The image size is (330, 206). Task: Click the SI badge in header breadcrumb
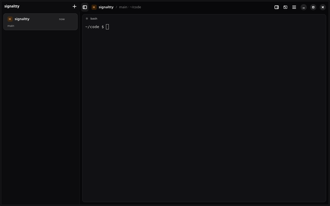94,7
